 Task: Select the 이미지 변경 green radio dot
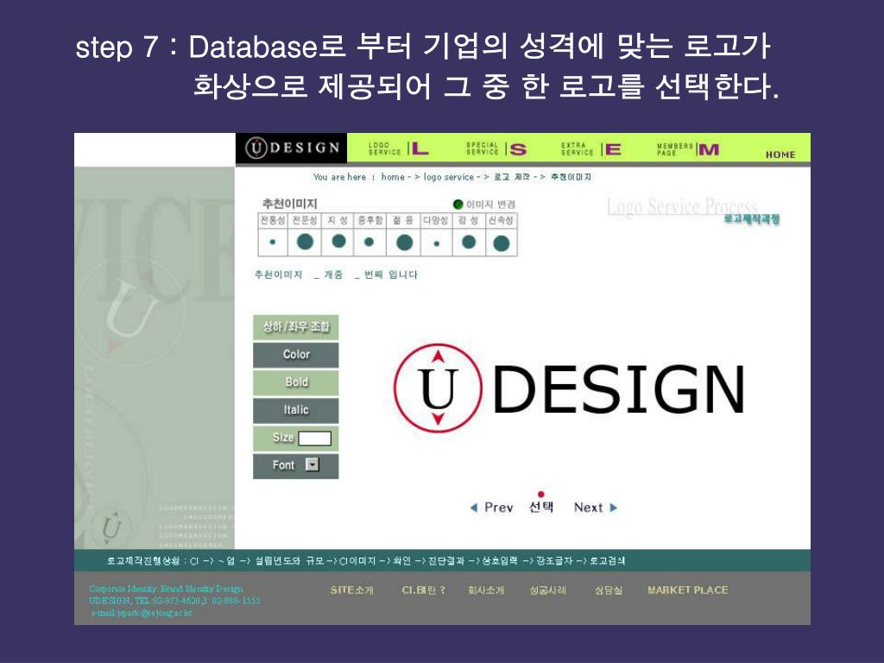458,204
